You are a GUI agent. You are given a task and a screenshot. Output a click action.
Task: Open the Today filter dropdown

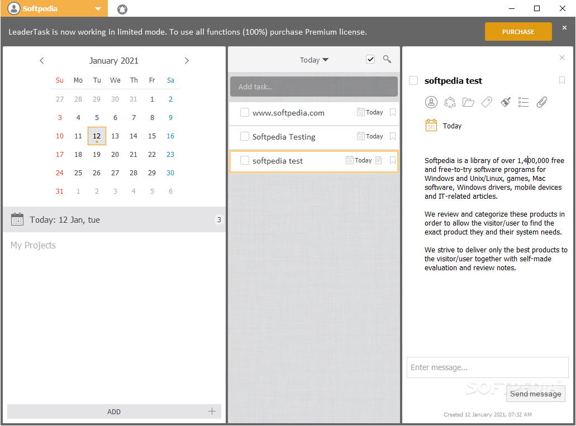click(x=314, y=60)
